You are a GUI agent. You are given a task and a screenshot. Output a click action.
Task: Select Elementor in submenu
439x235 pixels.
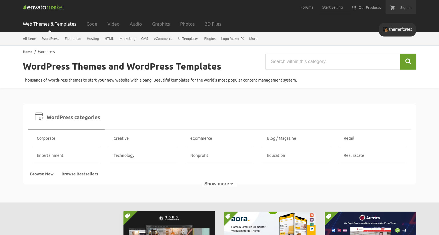[x=73, y=39]
